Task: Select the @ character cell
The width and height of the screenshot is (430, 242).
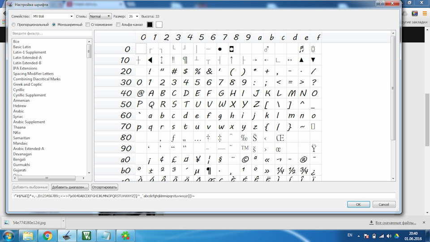Action: [140, 93]
